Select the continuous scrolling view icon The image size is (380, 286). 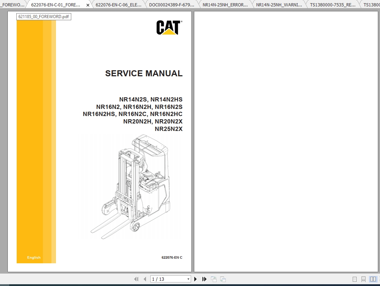tap(363, 279)
